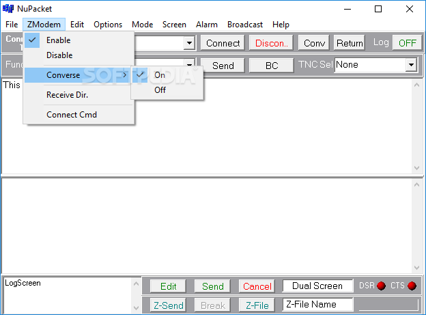Open the Mode menu

click(x=143, y=25)
